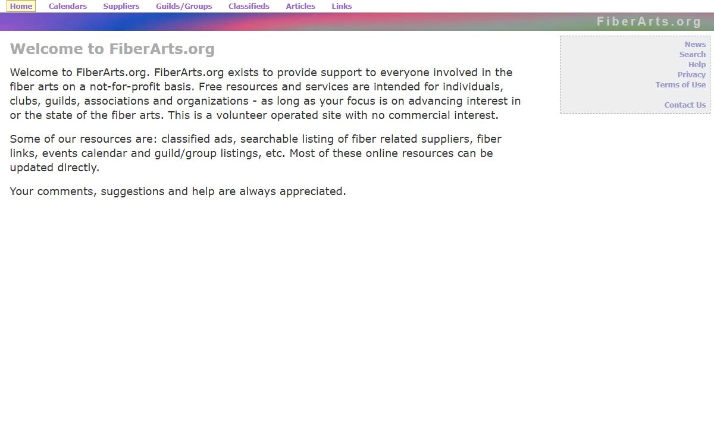This screenshot has height=440, width=714.
Task: Click the paragraph starting 'Some of our resources are'
Action: pos(256,153)
